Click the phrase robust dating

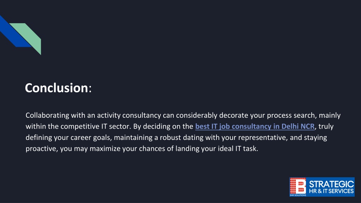(182, 138)
